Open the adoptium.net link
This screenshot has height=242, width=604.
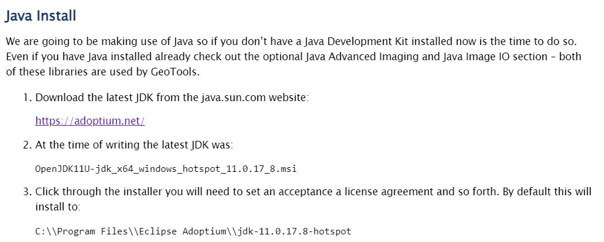pos(90,121)
